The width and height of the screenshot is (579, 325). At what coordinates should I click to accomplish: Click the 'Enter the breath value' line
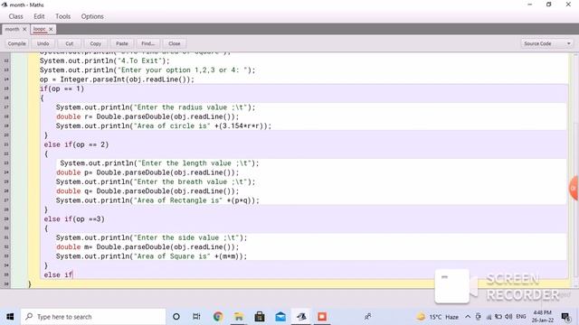click(x=156, y=181)
